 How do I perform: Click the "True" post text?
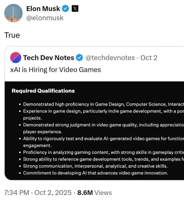12,35
